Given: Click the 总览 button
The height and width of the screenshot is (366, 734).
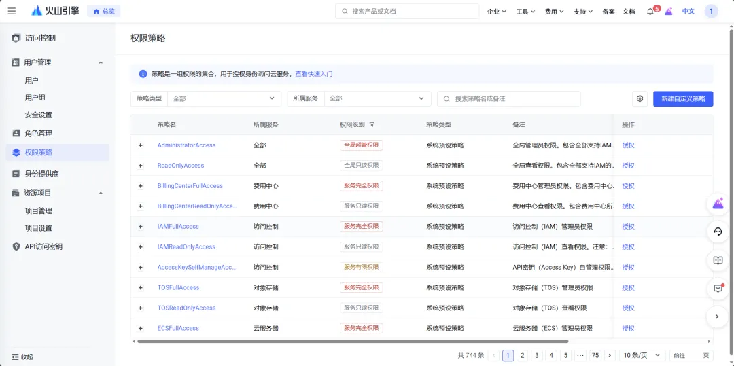Looking at the screenshot, I should coord(104,12).
